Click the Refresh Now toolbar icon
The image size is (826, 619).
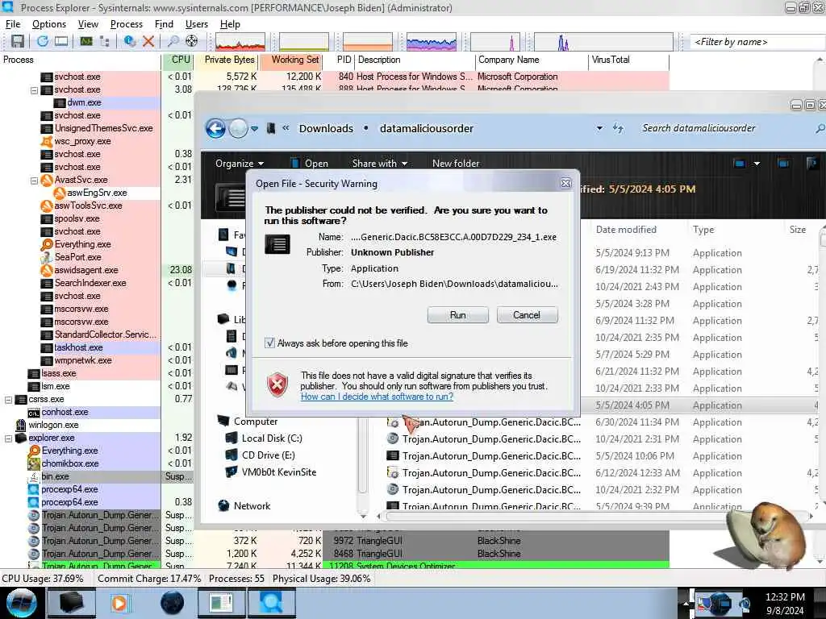click(42, 41)
